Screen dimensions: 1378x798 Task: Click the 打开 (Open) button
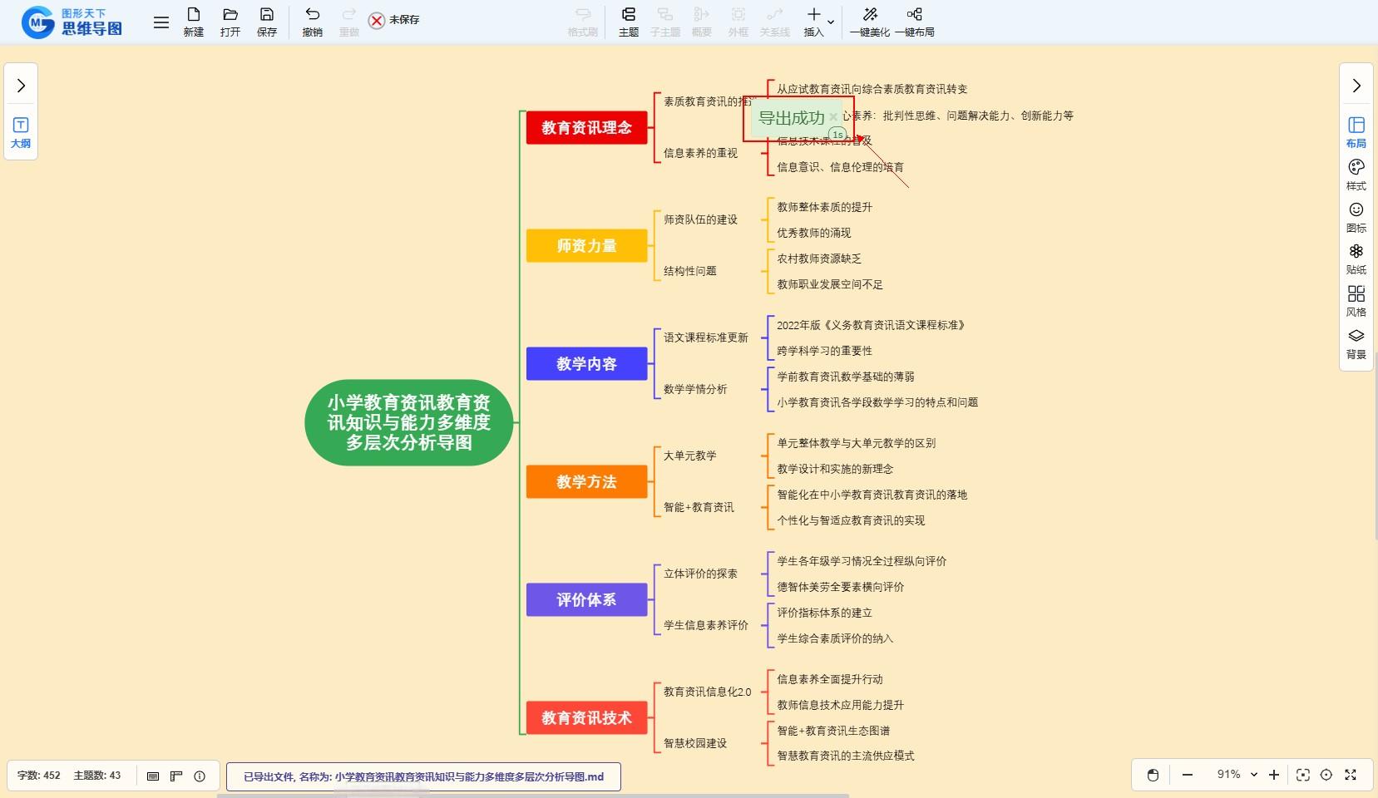pos(230,22)
